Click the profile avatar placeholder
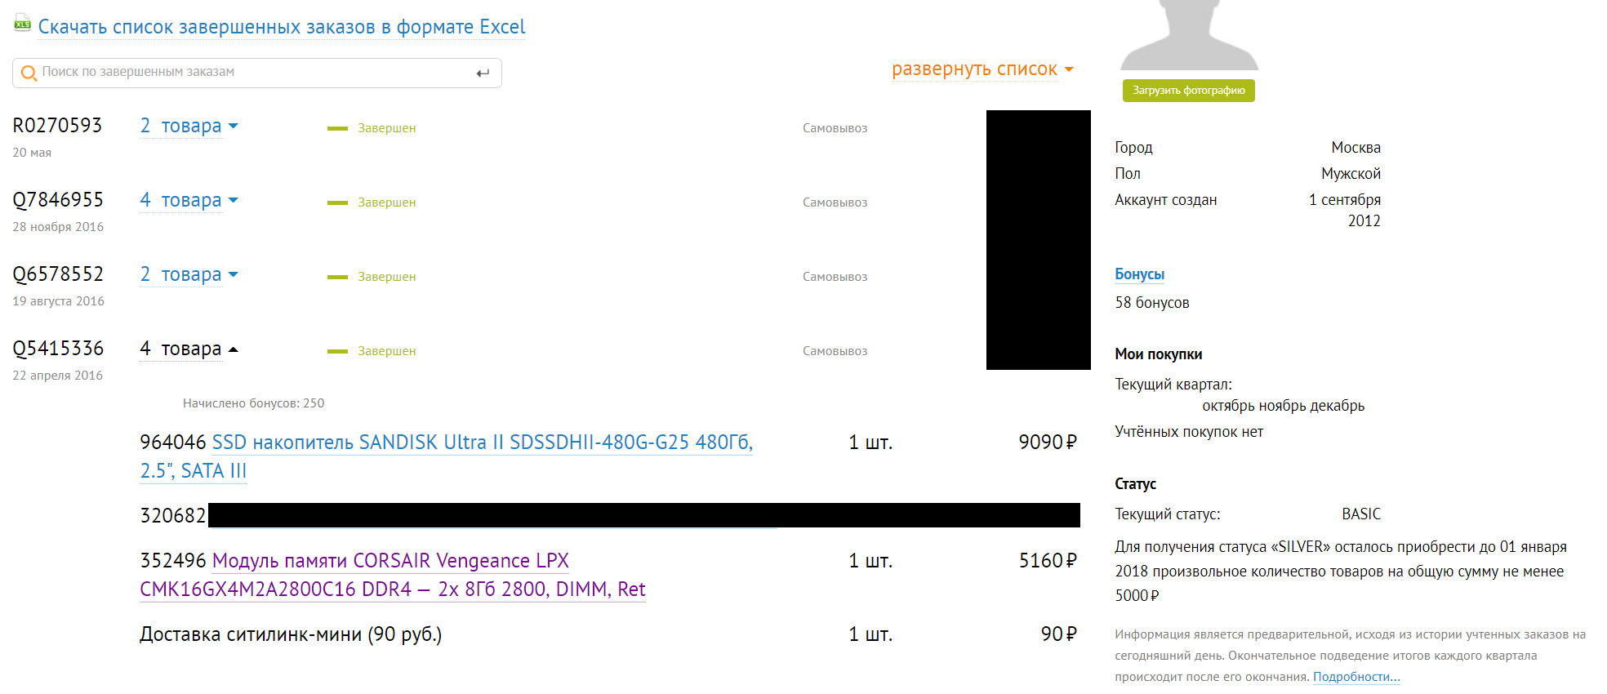Viewport: 1607px width, 694px height. click(x=1188, y=35)
